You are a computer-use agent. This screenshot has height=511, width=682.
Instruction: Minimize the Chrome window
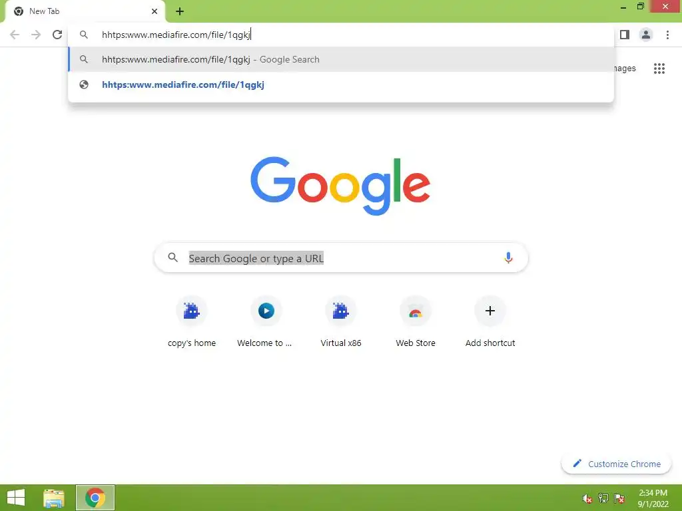(x=623, y=7)
